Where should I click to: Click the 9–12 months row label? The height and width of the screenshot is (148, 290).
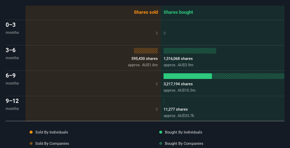[x=12, y=104]
